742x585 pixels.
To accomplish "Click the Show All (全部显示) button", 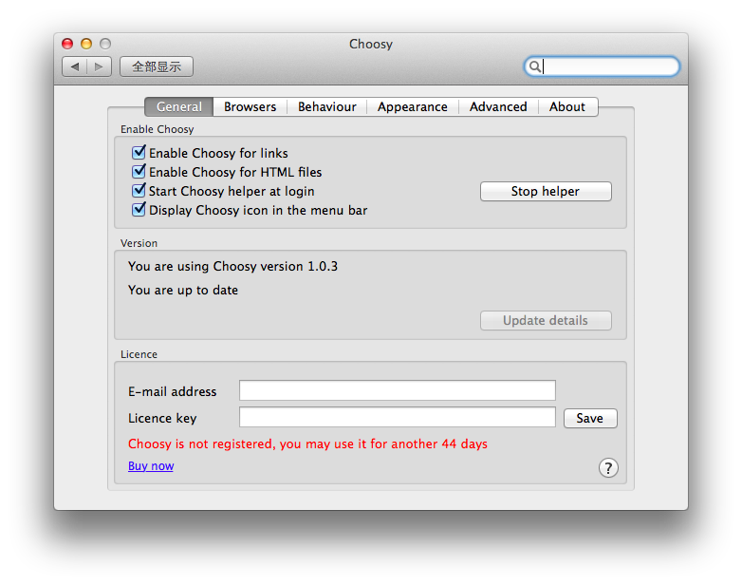I will [x=157, y=66].
